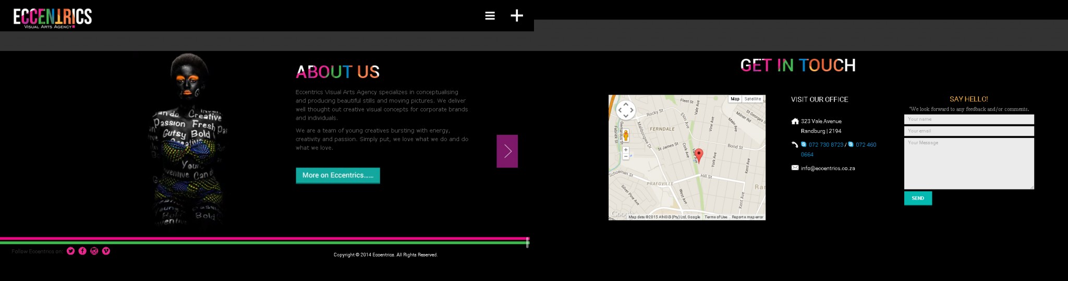Open Eccentrics Instagram page icon
Viewport: 1068px width, 281px height.
click(94, 251)
